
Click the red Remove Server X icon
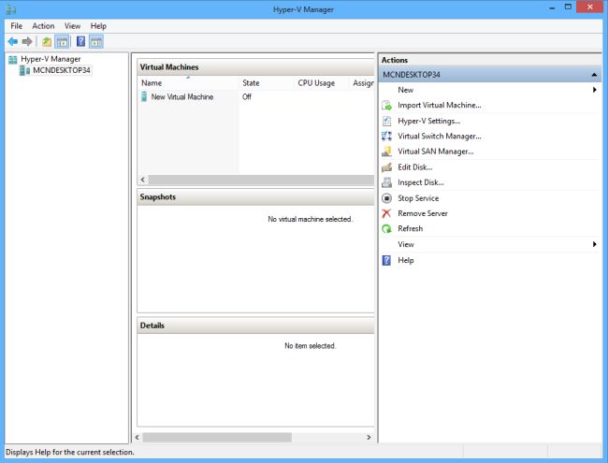pyautogui.click(x=386, y=213)
